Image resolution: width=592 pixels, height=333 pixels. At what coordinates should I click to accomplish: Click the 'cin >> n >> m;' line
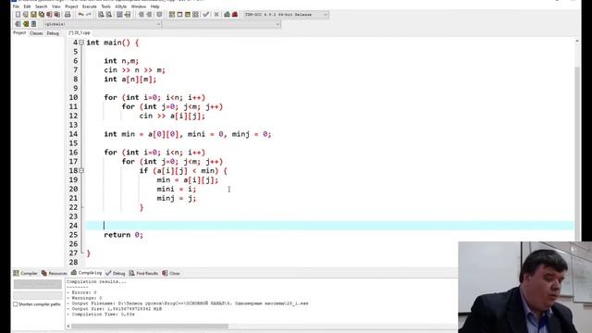click(x=134, y=70)
